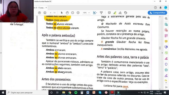This screenshot has width=169, height=95.
Task: Open the Export PDF tool in right pane
Action: (166, 24)
